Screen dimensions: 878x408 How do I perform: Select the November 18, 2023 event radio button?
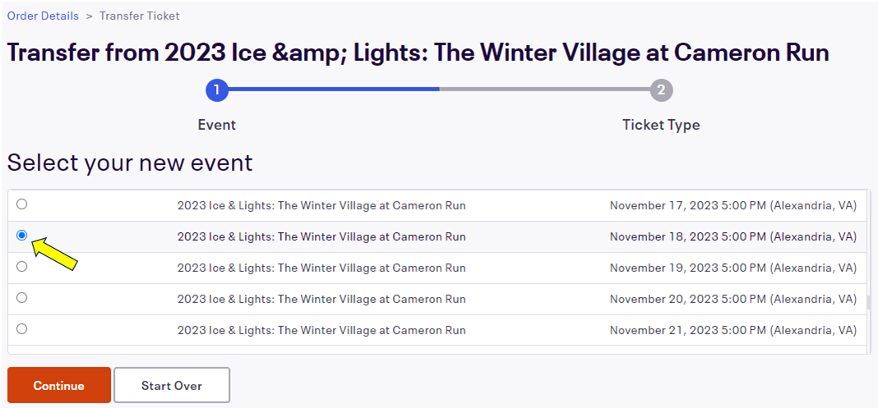pyautogui.click(x=22, y=236)
